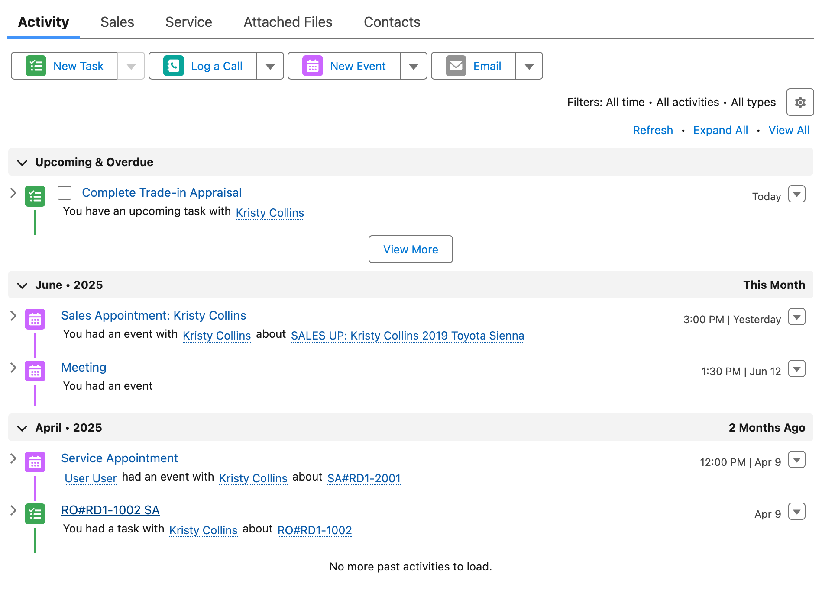822x596 pixels.
Task: Click the 'This Month' label
Action: click(774, 285)
